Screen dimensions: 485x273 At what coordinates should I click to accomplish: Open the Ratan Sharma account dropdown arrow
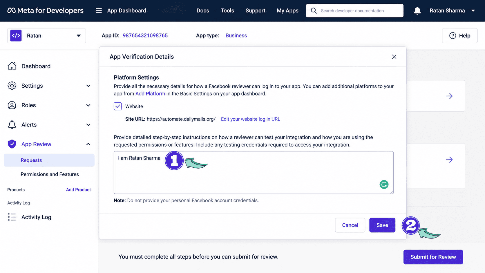pyautogui.click(x=473, y=11)
